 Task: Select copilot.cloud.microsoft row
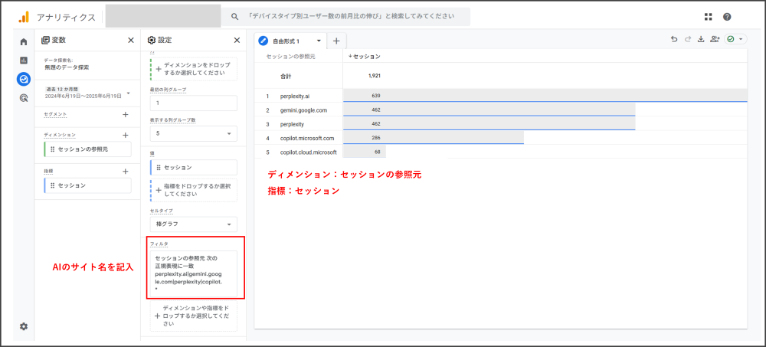[308, 152]
